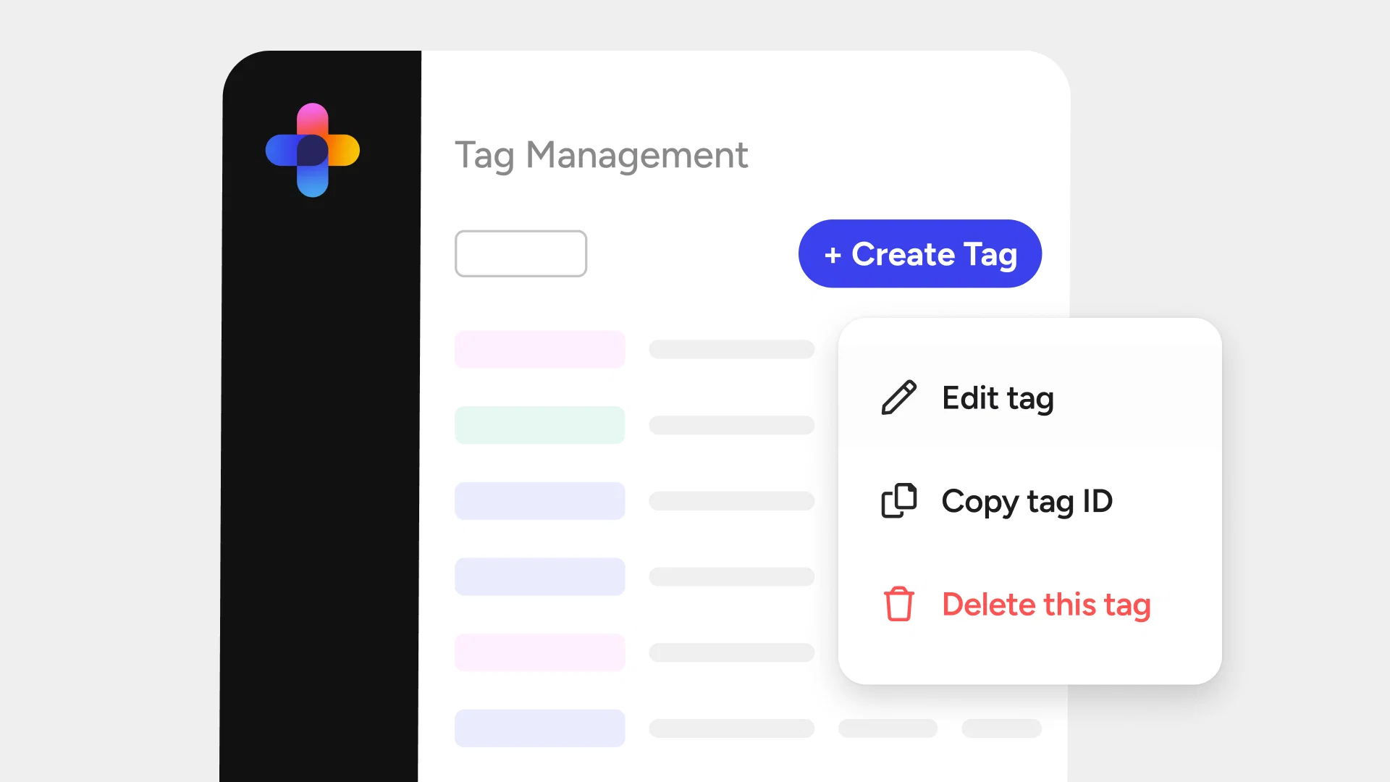Click the Tag Management page heading
This screenshot has height=782, width=1390.
[601, 155]
